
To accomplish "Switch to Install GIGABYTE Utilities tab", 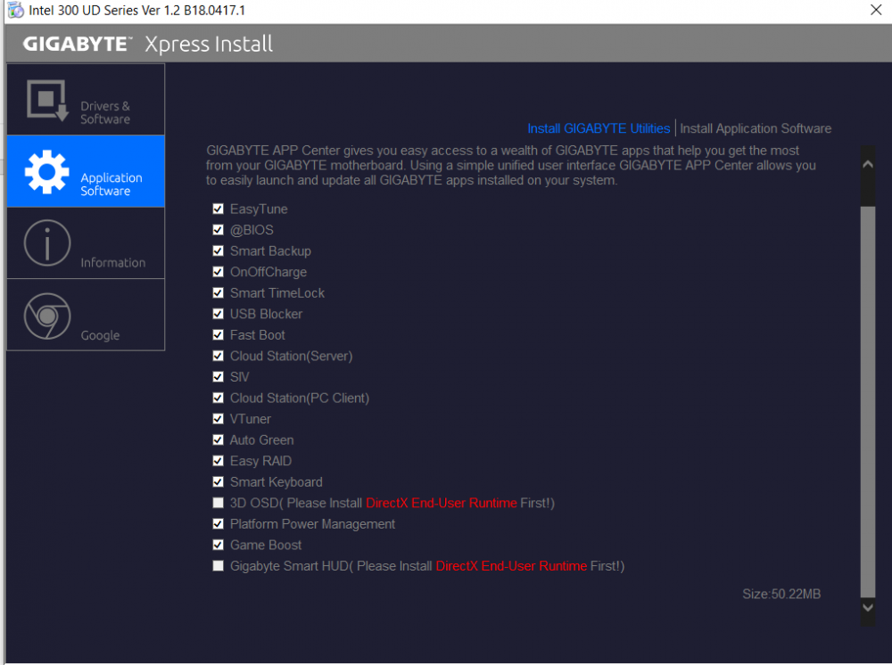I will point(599,128).
